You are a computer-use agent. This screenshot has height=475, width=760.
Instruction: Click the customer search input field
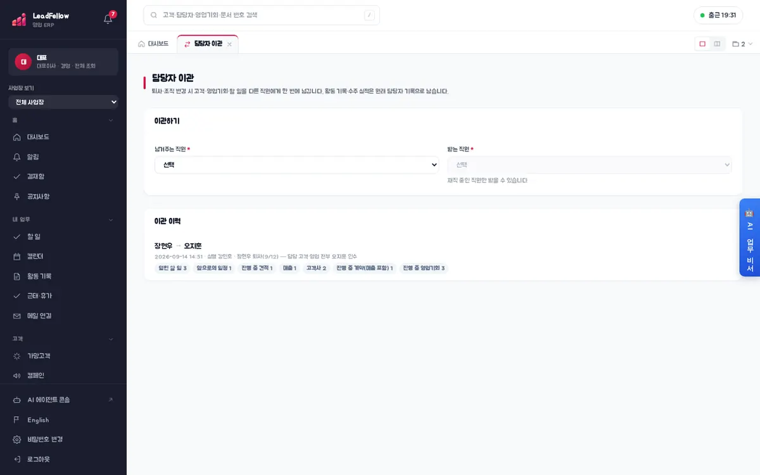pyautogui.click(x=262, y=15)
